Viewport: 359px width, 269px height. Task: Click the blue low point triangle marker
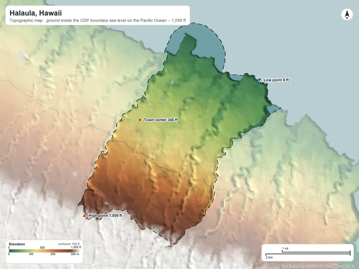tap(259, 80)
